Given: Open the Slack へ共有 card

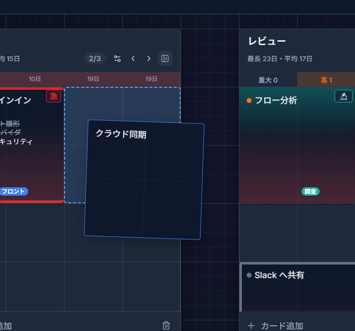Looking at the screenshot, I should [x=297, y=287].
